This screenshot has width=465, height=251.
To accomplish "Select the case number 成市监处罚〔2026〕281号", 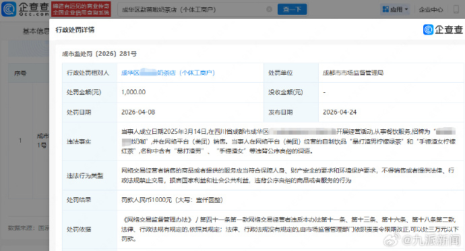I will pyautogui.click(x=99, y=54).
